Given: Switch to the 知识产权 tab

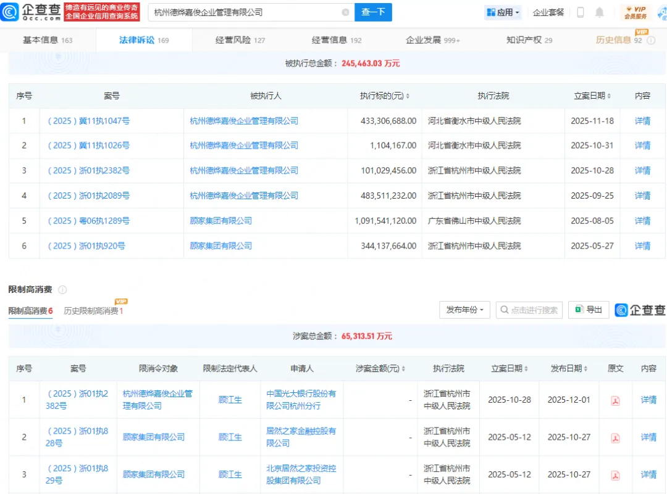Looking at the screenshot, I should pyautogui.click(x=529, y=40).
